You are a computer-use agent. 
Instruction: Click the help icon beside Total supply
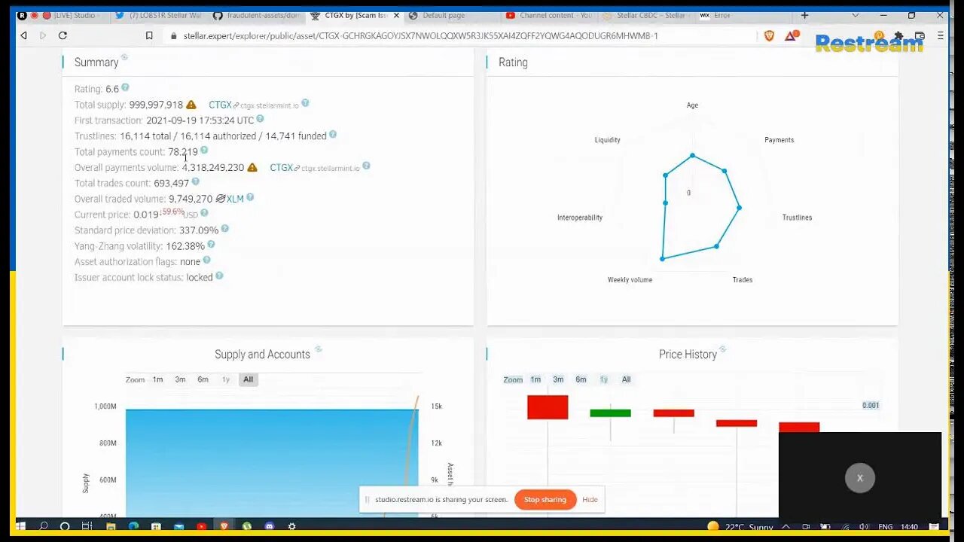305,103
